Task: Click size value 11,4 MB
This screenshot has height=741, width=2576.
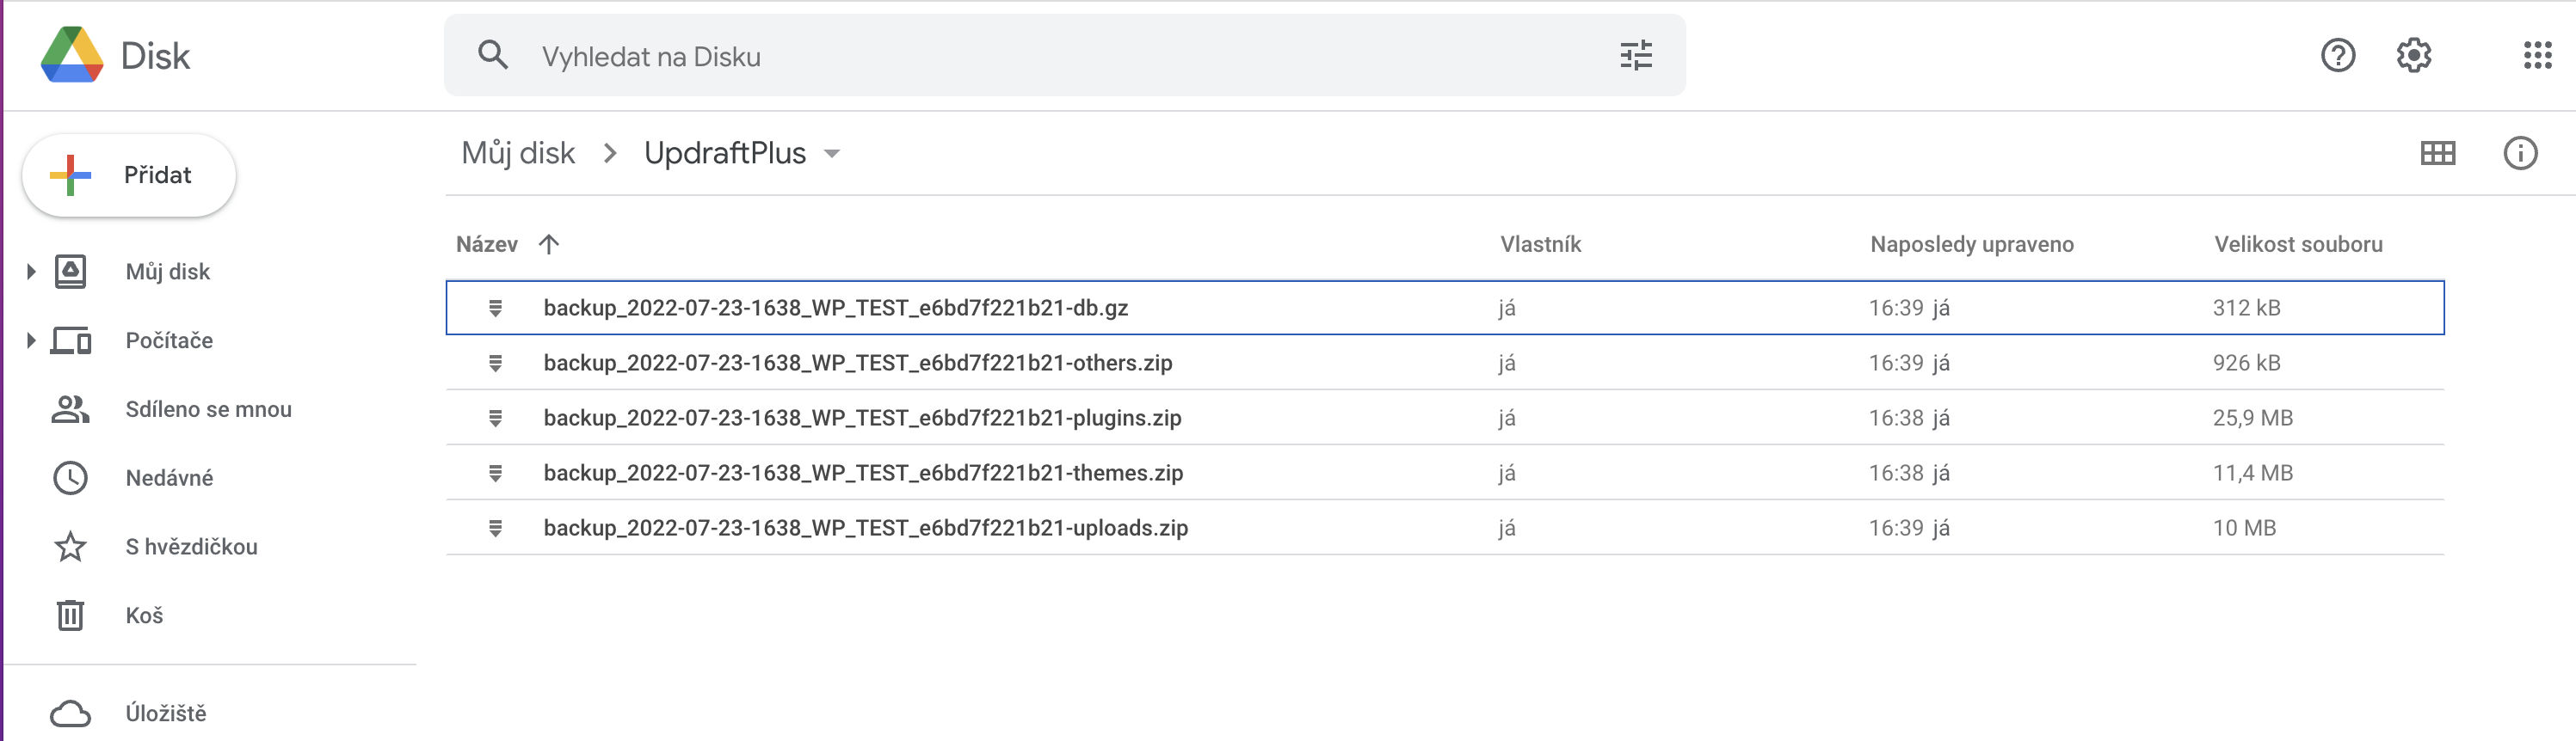Action: [x=2252, y=472]
